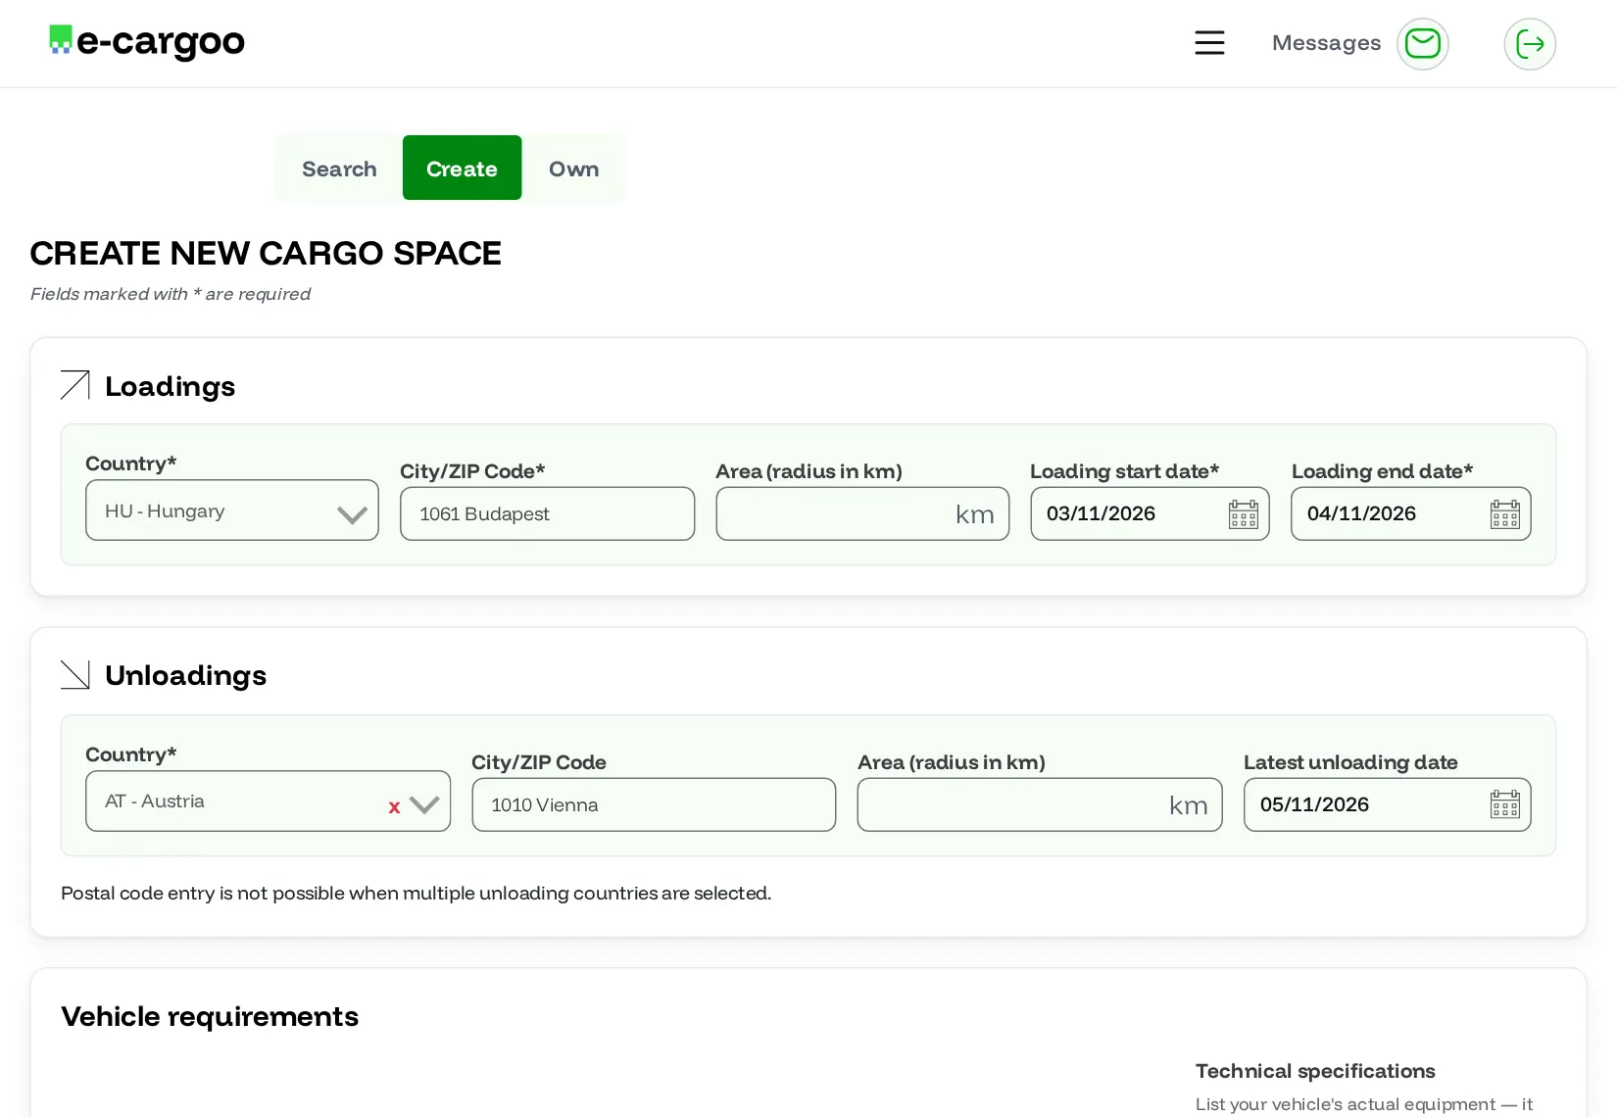Switch to the Search tab
The height and width of the screenshot is (1117, 1617).
(x=339, y=169)
